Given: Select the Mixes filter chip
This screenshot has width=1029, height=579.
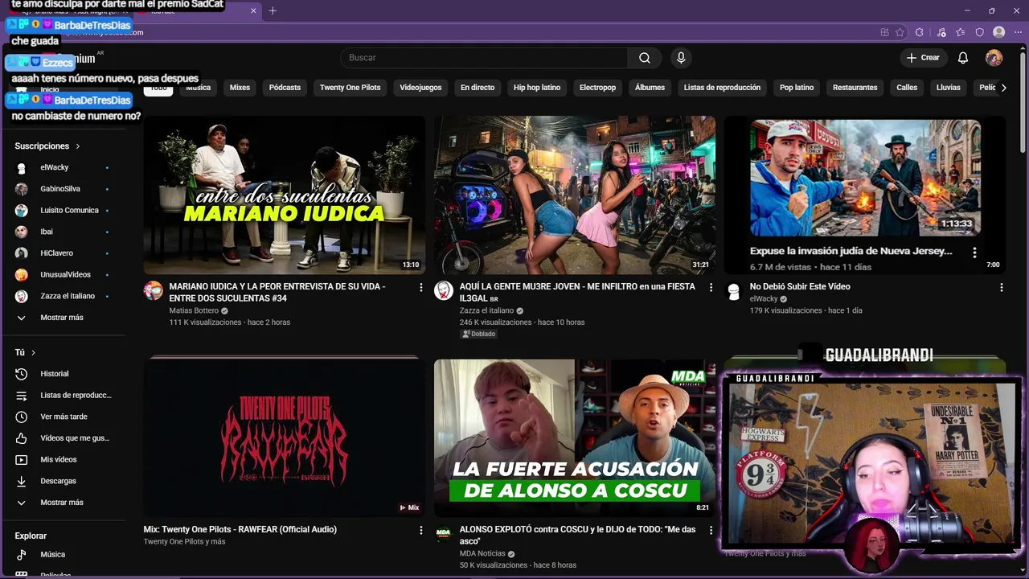Looking at the screenshot, I should (x=240, y=88).
